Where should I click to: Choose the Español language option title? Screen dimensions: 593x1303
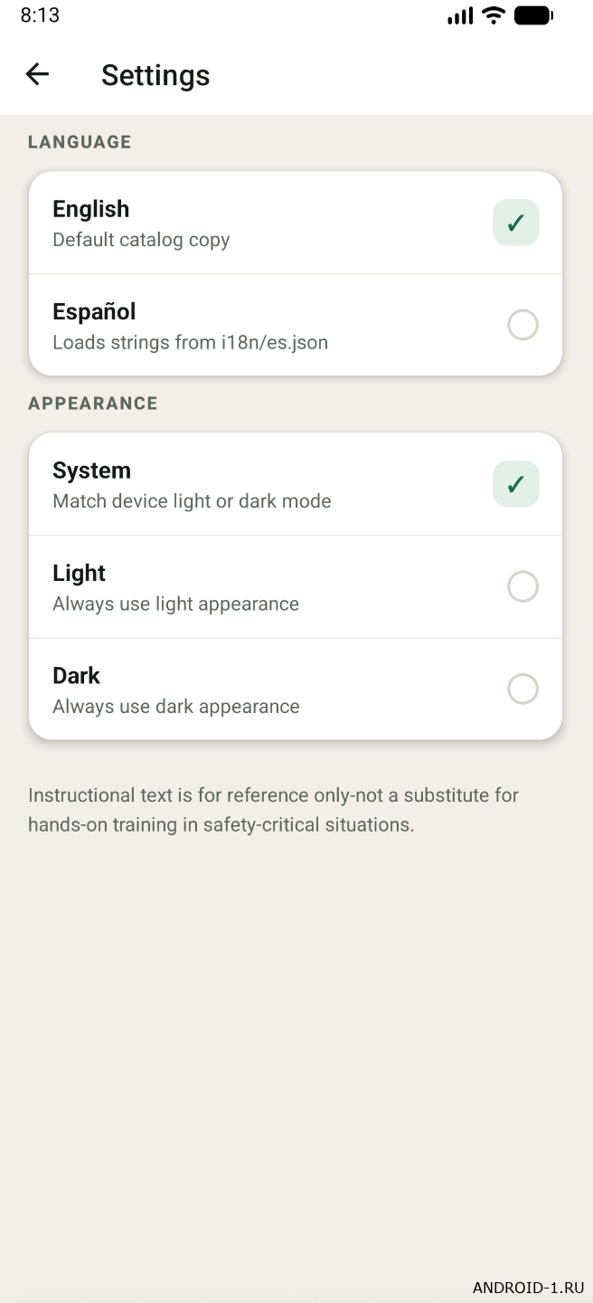pos(94,312)
